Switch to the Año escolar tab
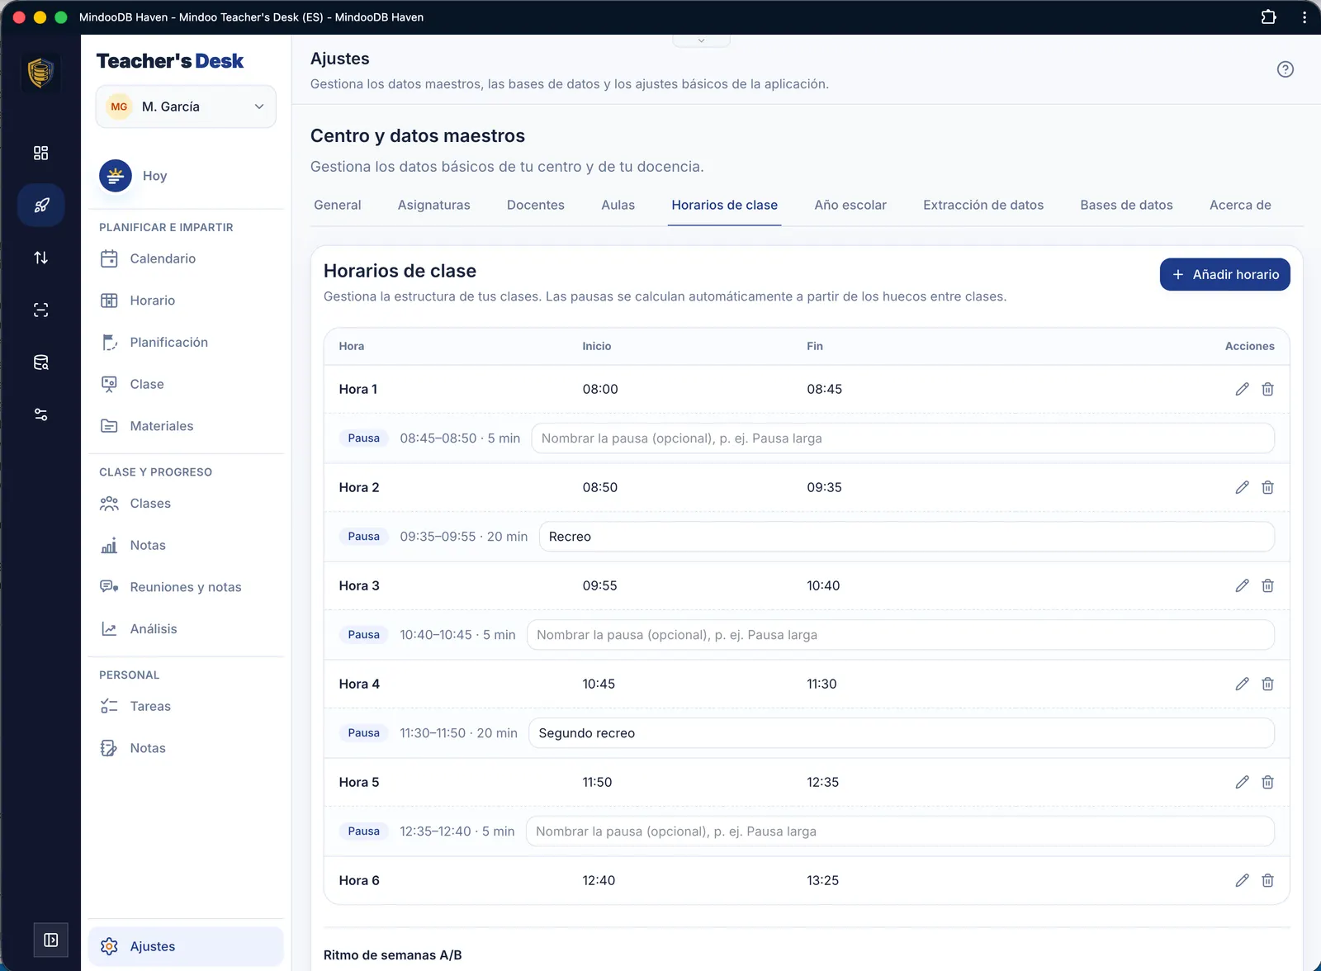Screen dimensions: 1321x971 (850, 205)
